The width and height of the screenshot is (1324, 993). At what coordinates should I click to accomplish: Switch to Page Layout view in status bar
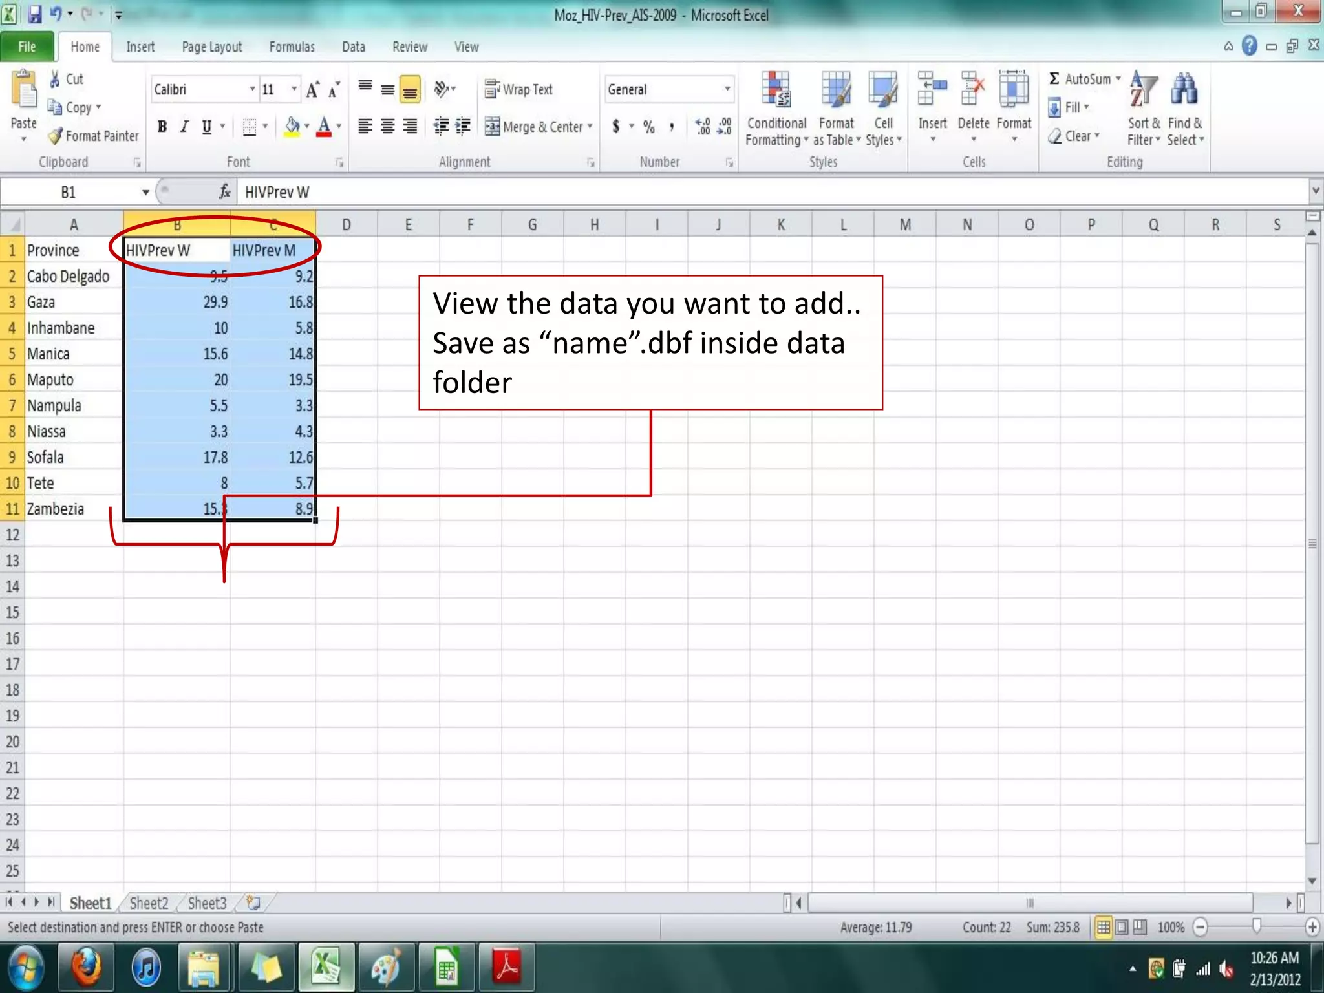point(1122,927)
